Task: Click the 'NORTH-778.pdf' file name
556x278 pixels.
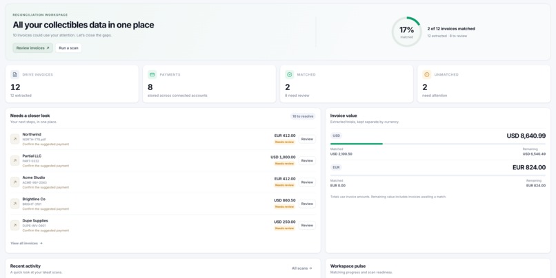Action: pos(34,140)
